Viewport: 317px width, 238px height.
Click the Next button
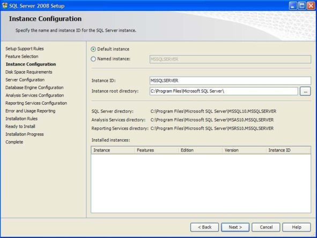(x=235, y=227)
